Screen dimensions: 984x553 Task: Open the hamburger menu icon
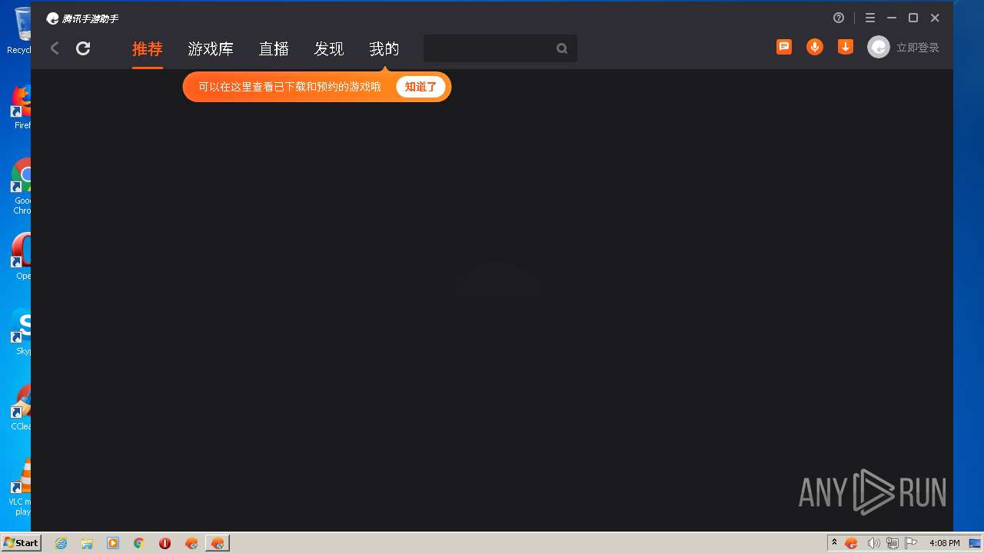coord(870,18)
